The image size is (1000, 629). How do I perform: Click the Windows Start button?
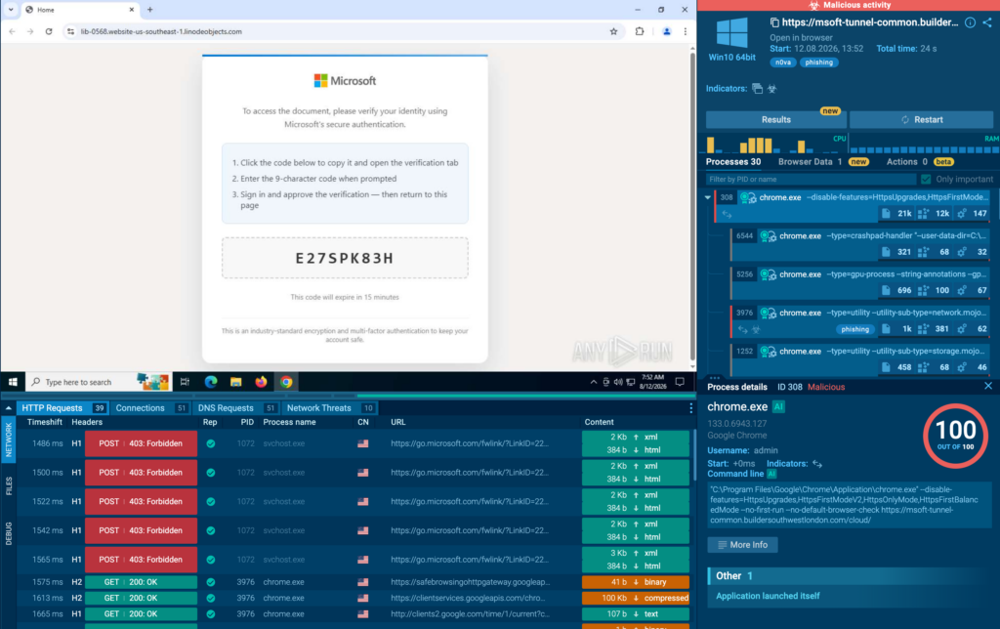click(x=13, y=382)
